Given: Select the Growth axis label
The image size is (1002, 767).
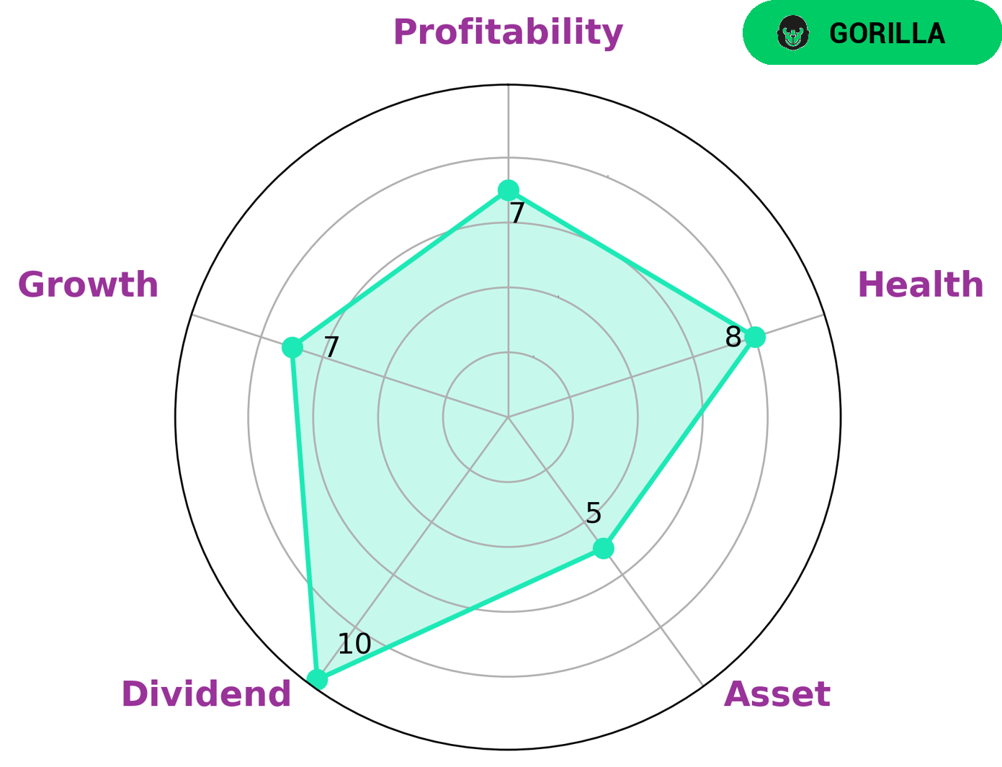Looking at the screenshot, I should pyautogui.click(x=88, y=284).
